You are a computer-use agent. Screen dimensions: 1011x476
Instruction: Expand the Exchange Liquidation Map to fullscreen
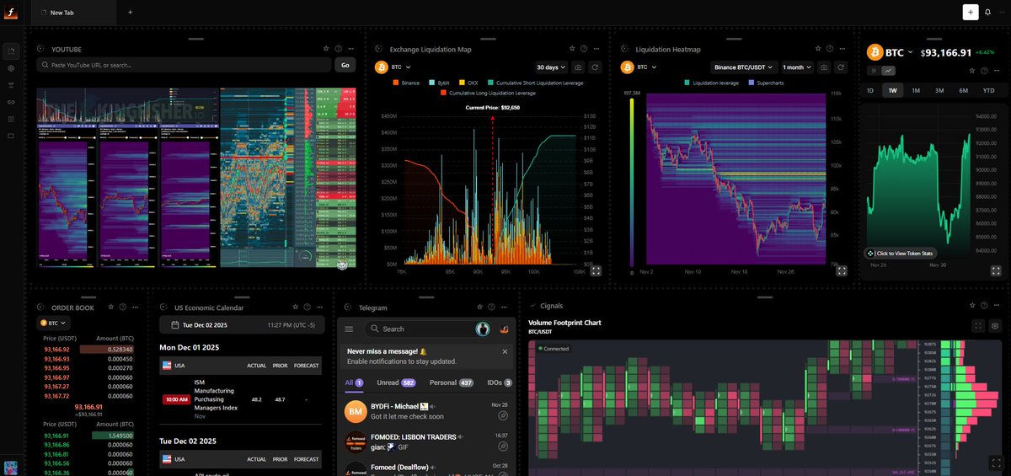pyautogui.click(x=596, y=270)
